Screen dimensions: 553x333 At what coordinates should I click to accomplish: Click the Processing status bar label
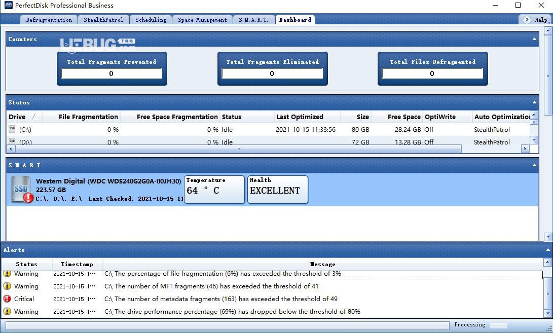point(469,324)
